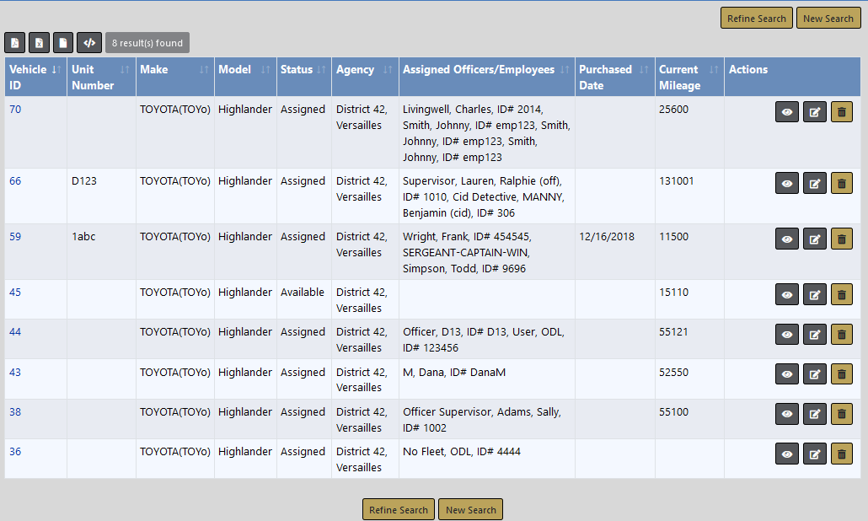The height and width of the screenshot is (521, 868).
Task: Export results as XML code
Action: coord(89,43)
